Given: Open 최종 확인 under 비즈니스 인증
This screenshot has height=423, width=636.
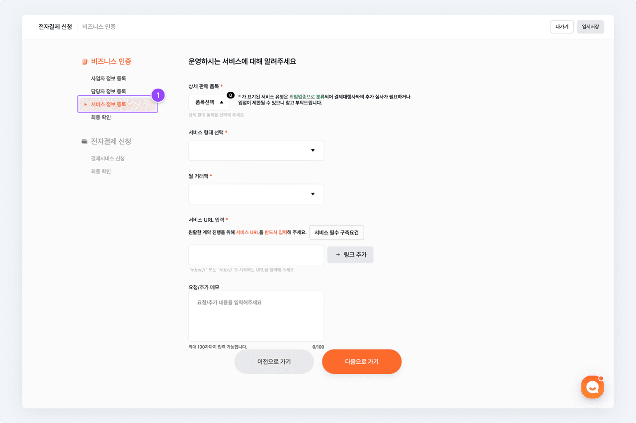Looking at the screenshot, I should [101, 117].
